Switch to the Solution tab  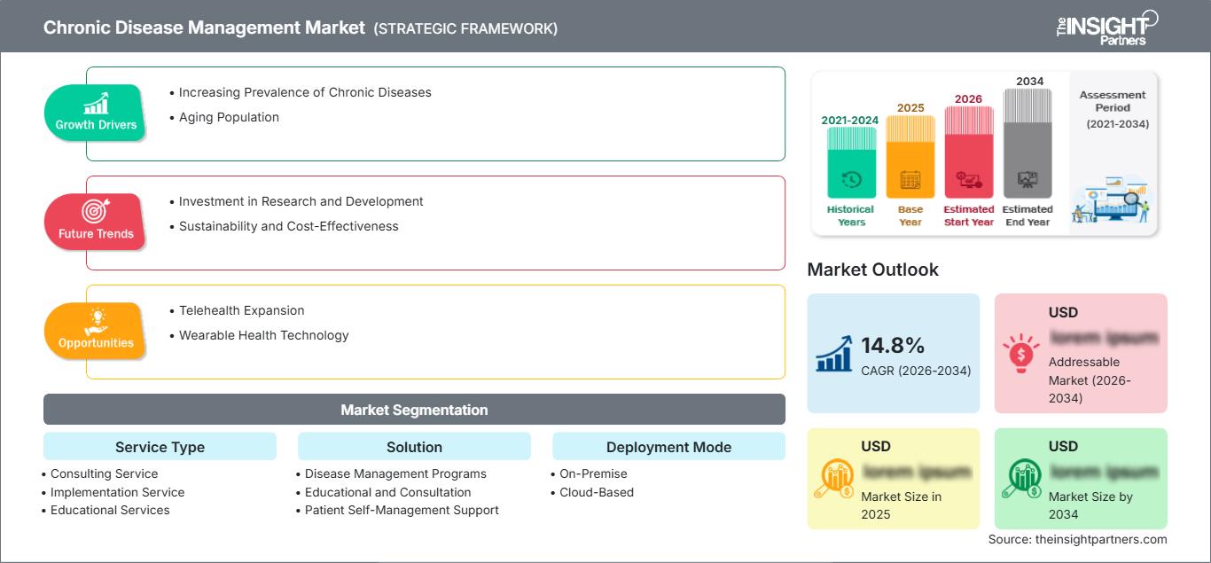click(414, 446)
